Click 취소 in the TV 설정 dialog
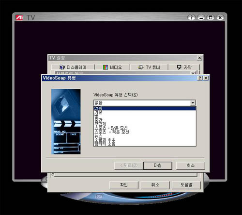The image size is (242, 215). 155,185
